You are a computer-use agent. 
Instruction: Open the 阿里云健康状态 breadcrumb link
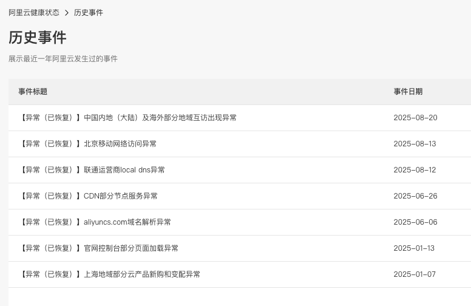coord(34,13)
